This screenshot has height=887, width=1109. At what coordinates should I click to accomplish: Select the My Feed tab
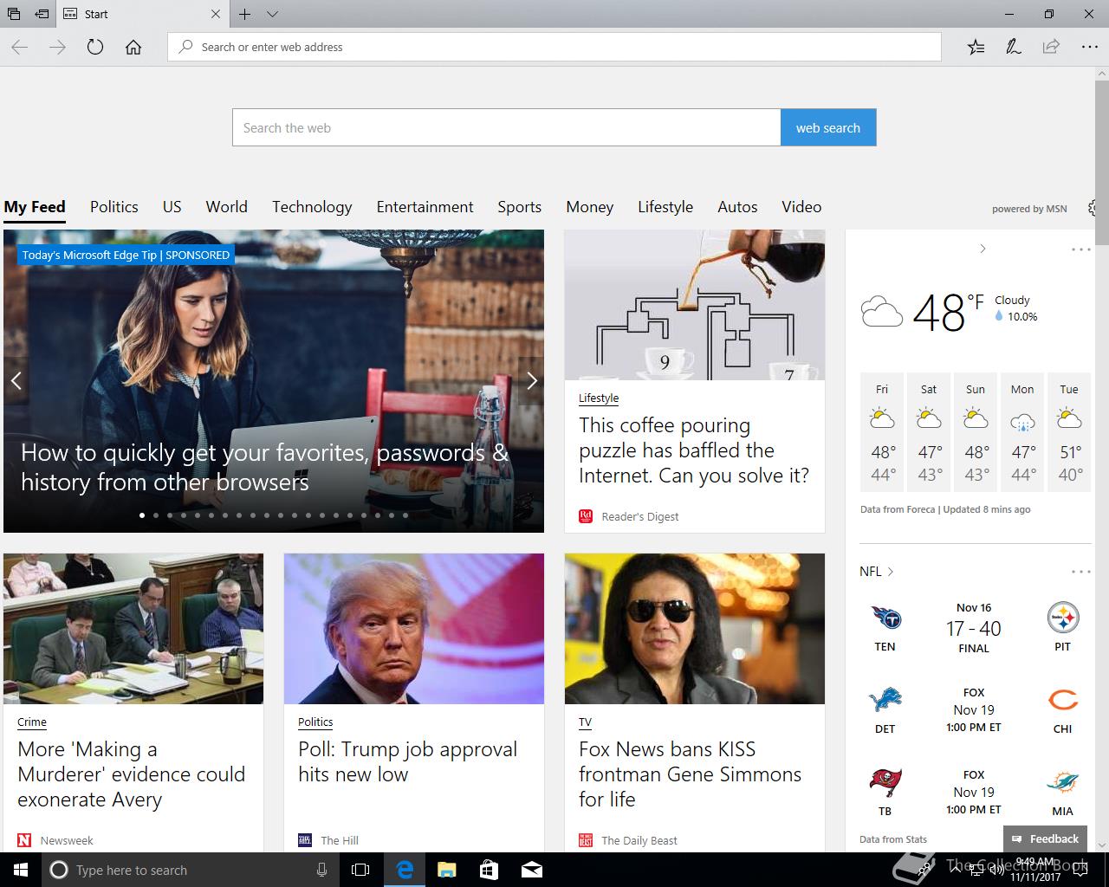[35, 207]
